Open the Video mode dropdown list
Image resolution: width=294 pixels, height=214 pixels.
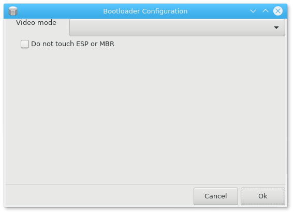[x=177, y=27]
